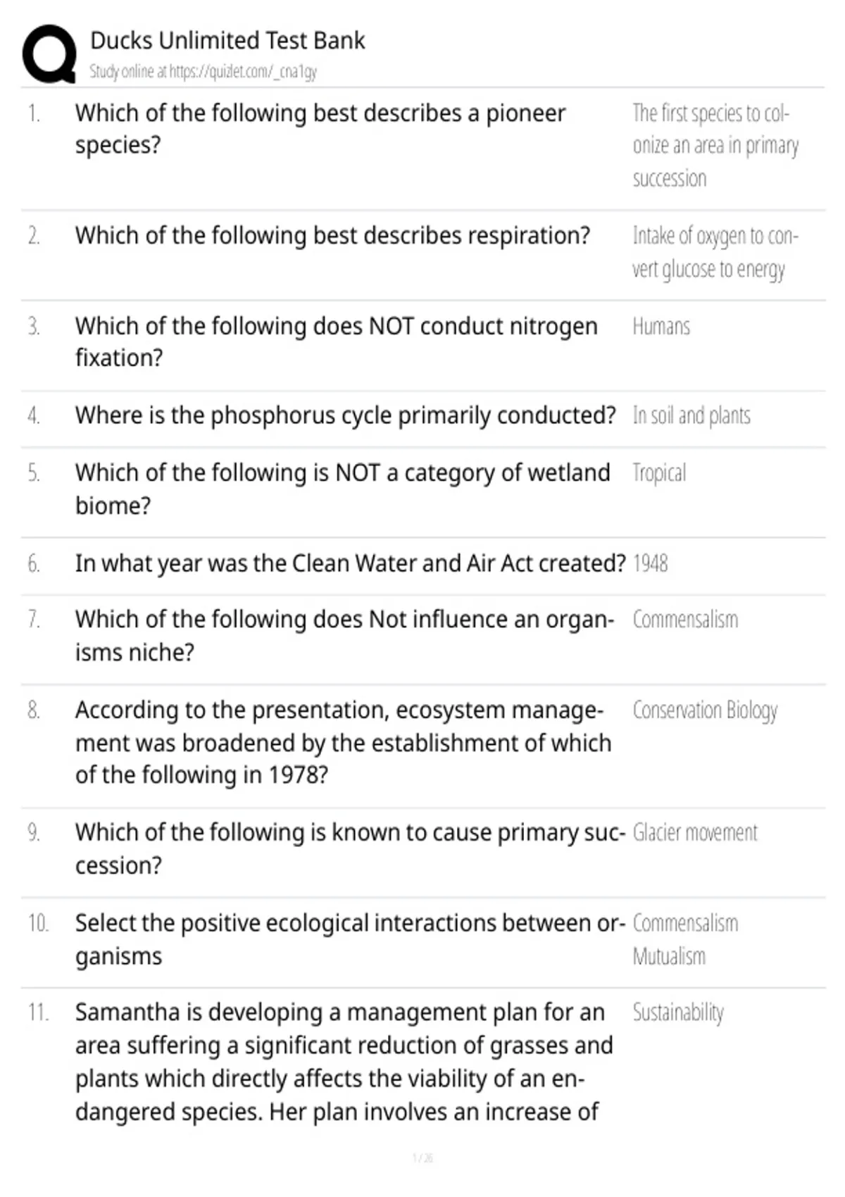
Task: Click the answer about primary succession colonizers
Action: 715,145
